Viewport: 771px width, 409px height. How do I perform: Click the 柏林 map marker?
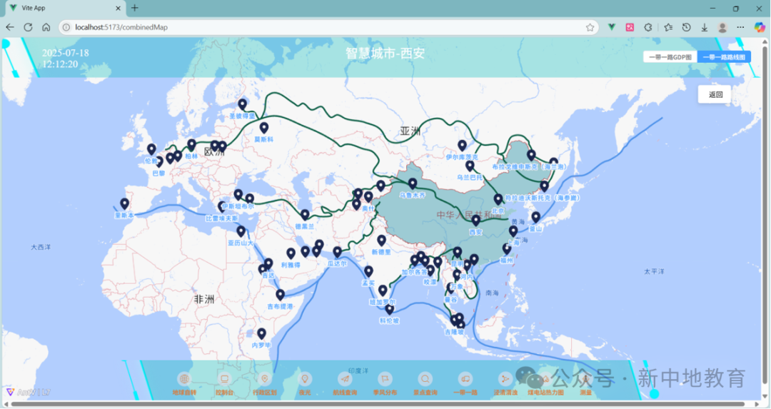[x=192, y=145]
